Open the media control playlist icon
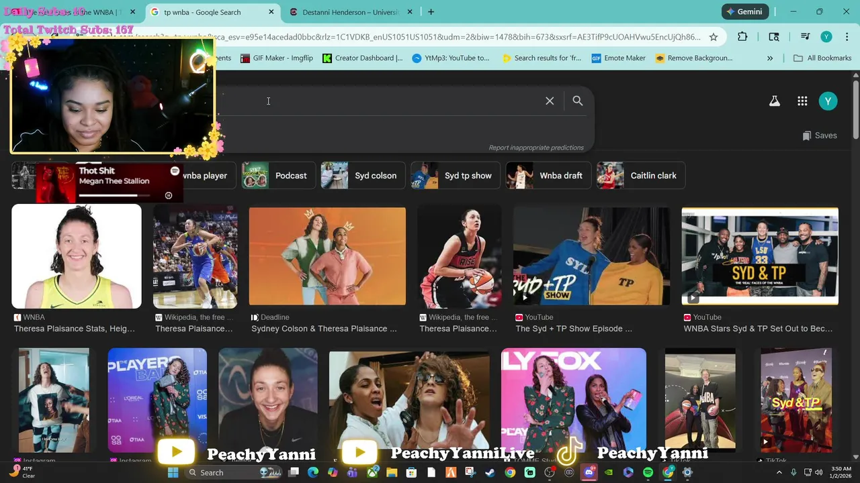Image resolution: width=860 pixels, height=483 pixels. [x=805, y=37]
